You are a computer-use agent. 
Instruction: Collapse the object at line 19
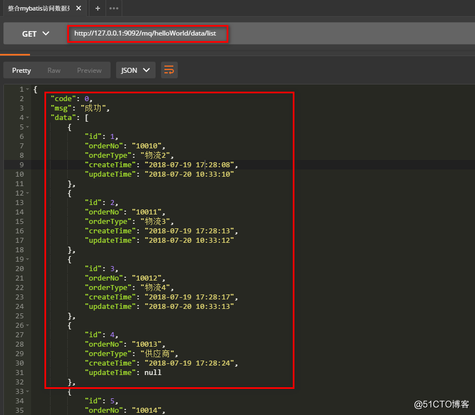[28, 259]
